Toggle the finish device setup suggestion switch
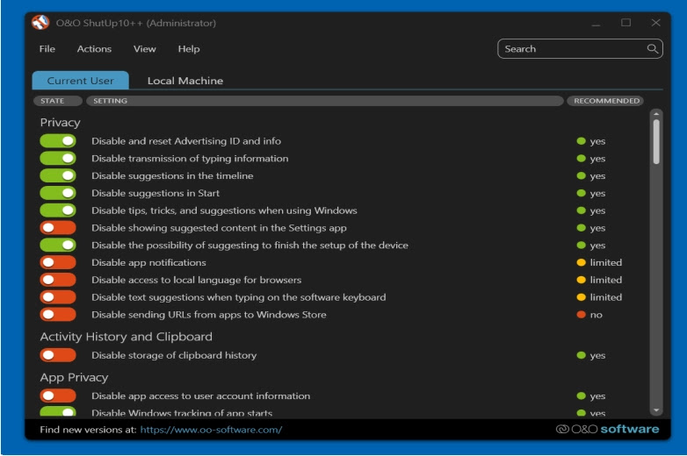This screenshot has width=687, height=456. pos(58,245)
